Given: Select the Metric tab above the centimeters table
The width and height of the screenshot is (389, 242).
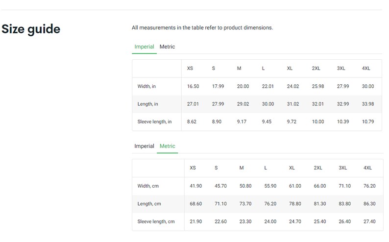Looking at the screenshot, I should pyautogui.click(x=167, y=146).
